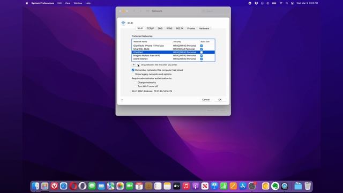Launch Vivaldi browser from the Dock
The height and width of the screenshot is (193, 343).
click(54, 186)
